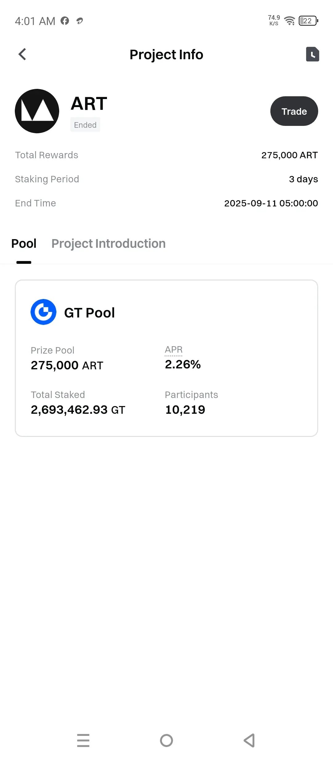Tap the End Time date value
This screenshot has width=333, height=759.
271,203
